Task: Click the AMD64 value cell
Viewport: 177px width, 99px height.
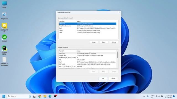Action: [x=79, y=67]
